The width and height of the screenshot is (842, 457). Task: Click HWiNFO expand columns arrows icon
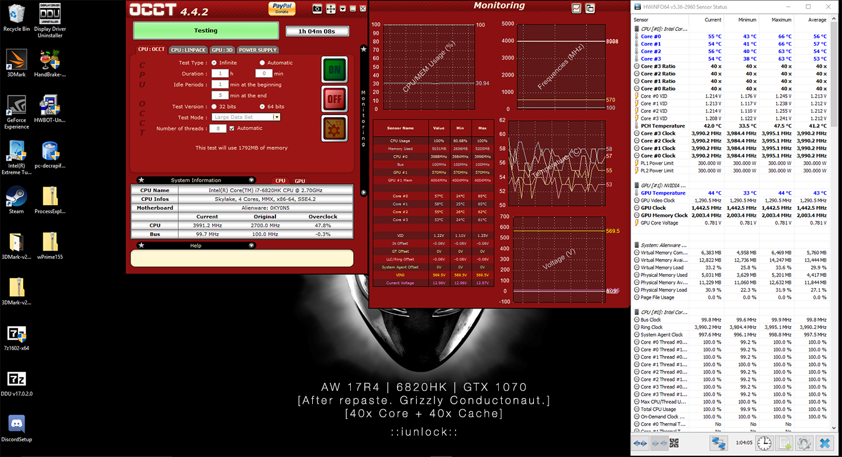coord(640,443)
